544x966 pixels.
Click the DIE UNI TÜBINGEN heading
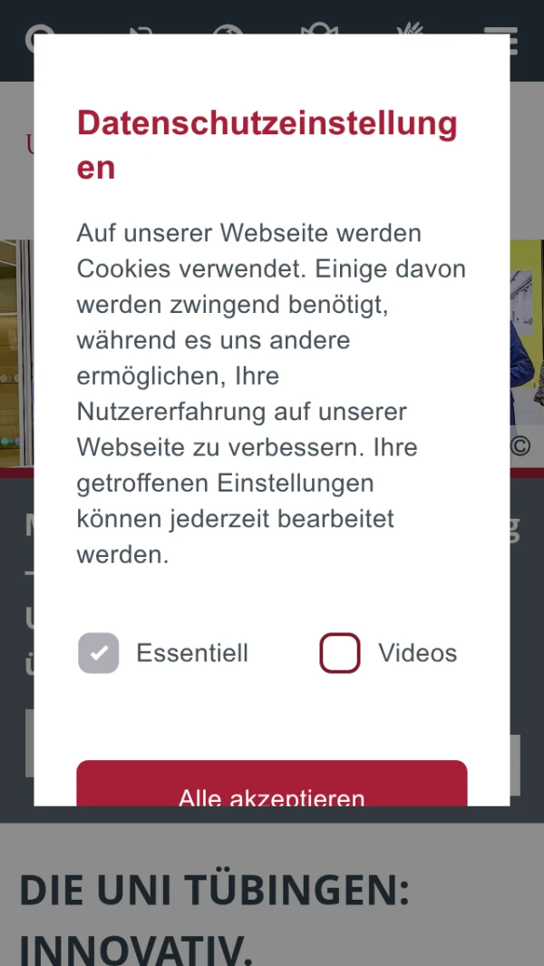tap(214, 891)
